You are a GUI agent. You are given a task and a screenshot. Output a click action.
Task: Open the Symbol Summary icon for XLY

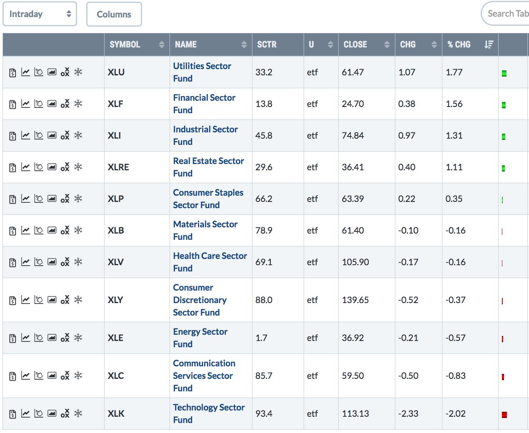tap(12, 300)
